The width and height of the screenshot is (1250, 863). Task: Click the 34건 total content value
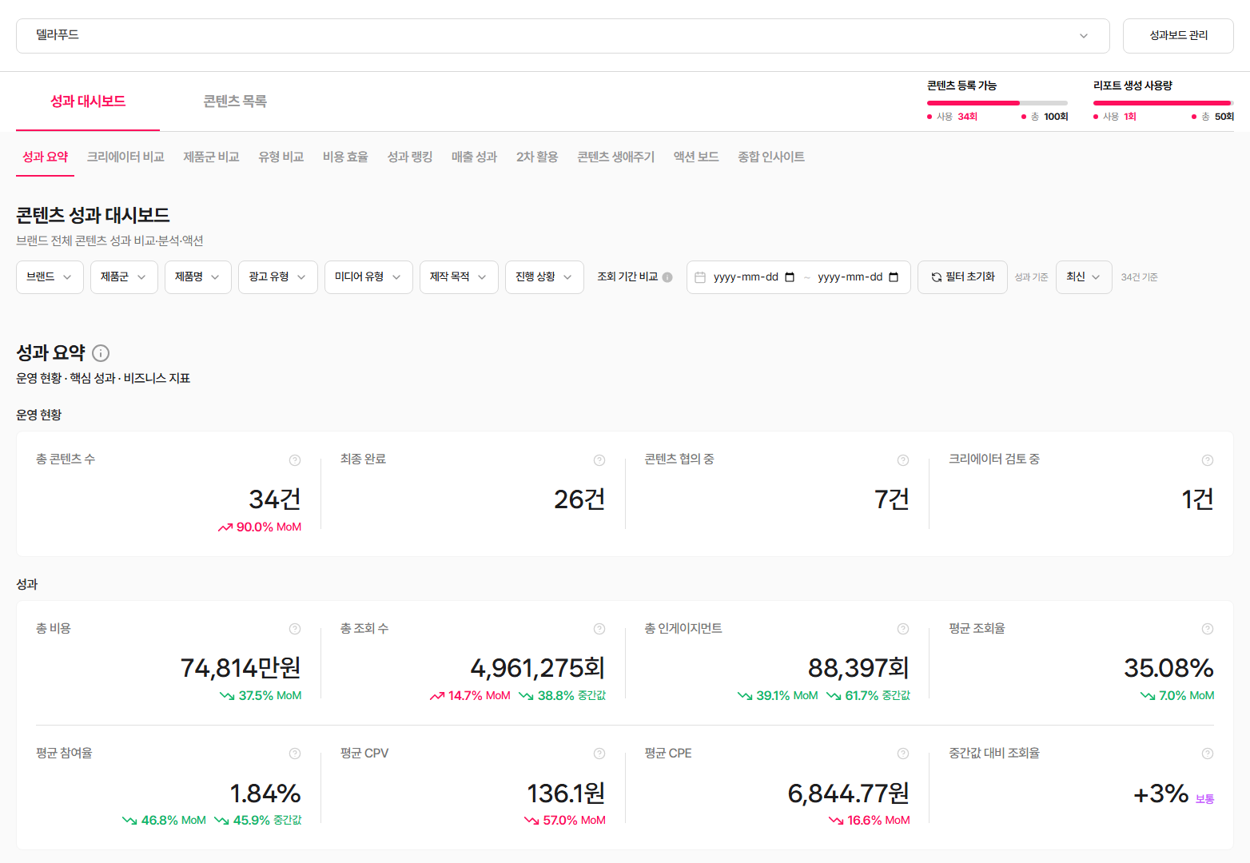(x=275, y=499)
